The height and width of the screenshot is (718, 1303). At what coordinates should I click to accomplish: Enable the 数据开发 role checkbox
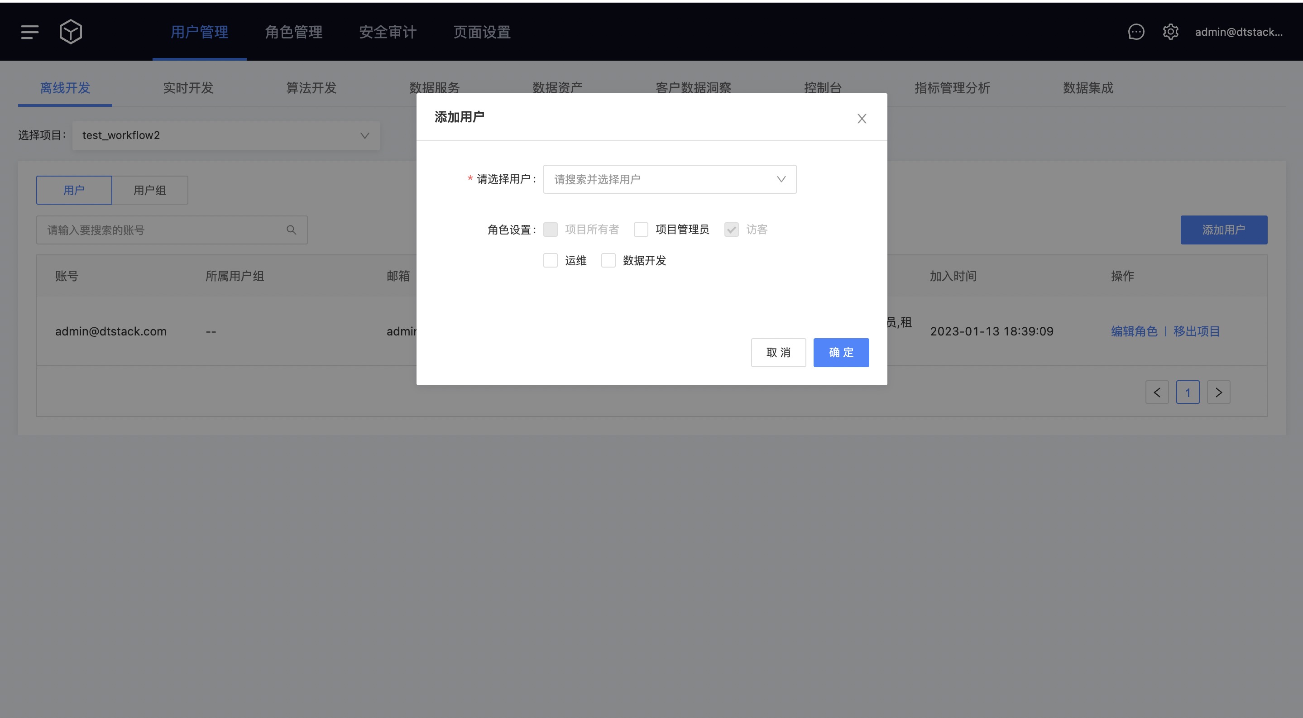pos(608,260)
